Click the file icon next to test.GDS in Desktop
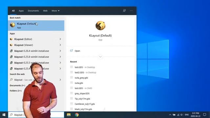The height and width of the screenshot is (118, 210). tap(72, 67)
